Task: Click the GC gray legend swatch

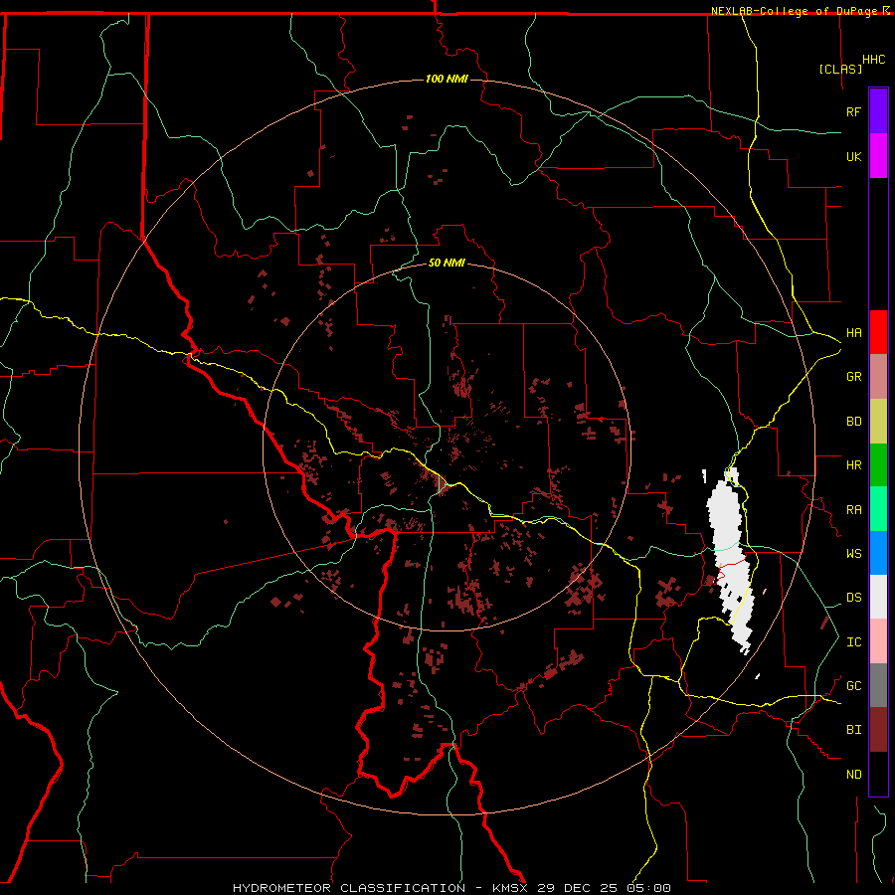Action: tap(878, 685)
